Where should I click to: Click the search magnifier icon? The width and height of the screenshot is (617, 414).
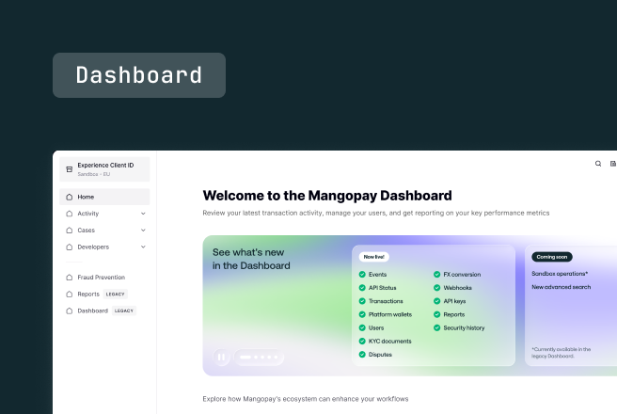(598, 164)
